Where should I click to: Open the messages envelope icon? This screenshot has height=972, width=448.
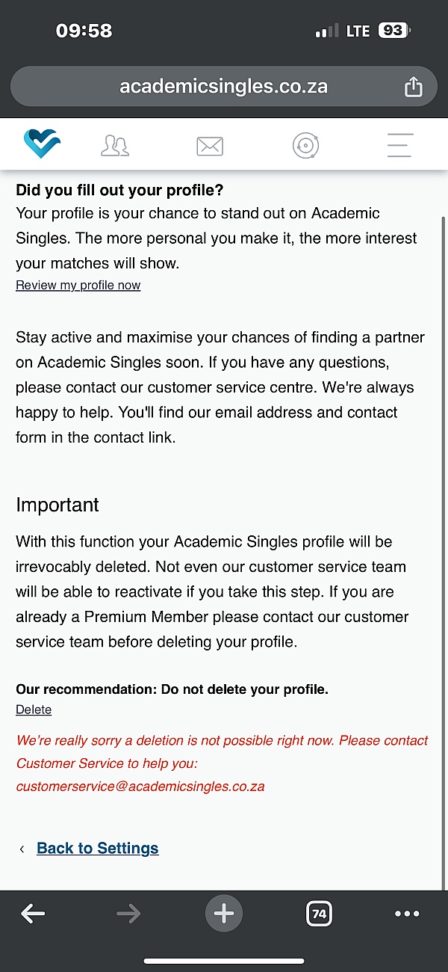point(210,145)
